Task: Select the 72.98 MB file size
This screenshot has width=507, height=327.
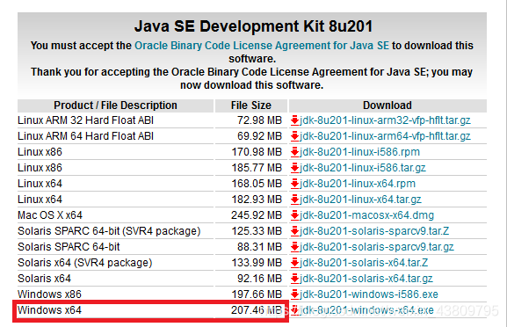Action: point(259,120)
